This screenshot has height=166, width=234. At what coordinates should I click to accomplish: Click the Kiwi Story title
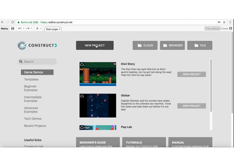click(128, 64)
